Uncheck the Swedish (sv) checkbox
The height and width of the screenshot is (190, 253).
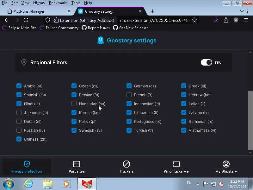point(74,130)
